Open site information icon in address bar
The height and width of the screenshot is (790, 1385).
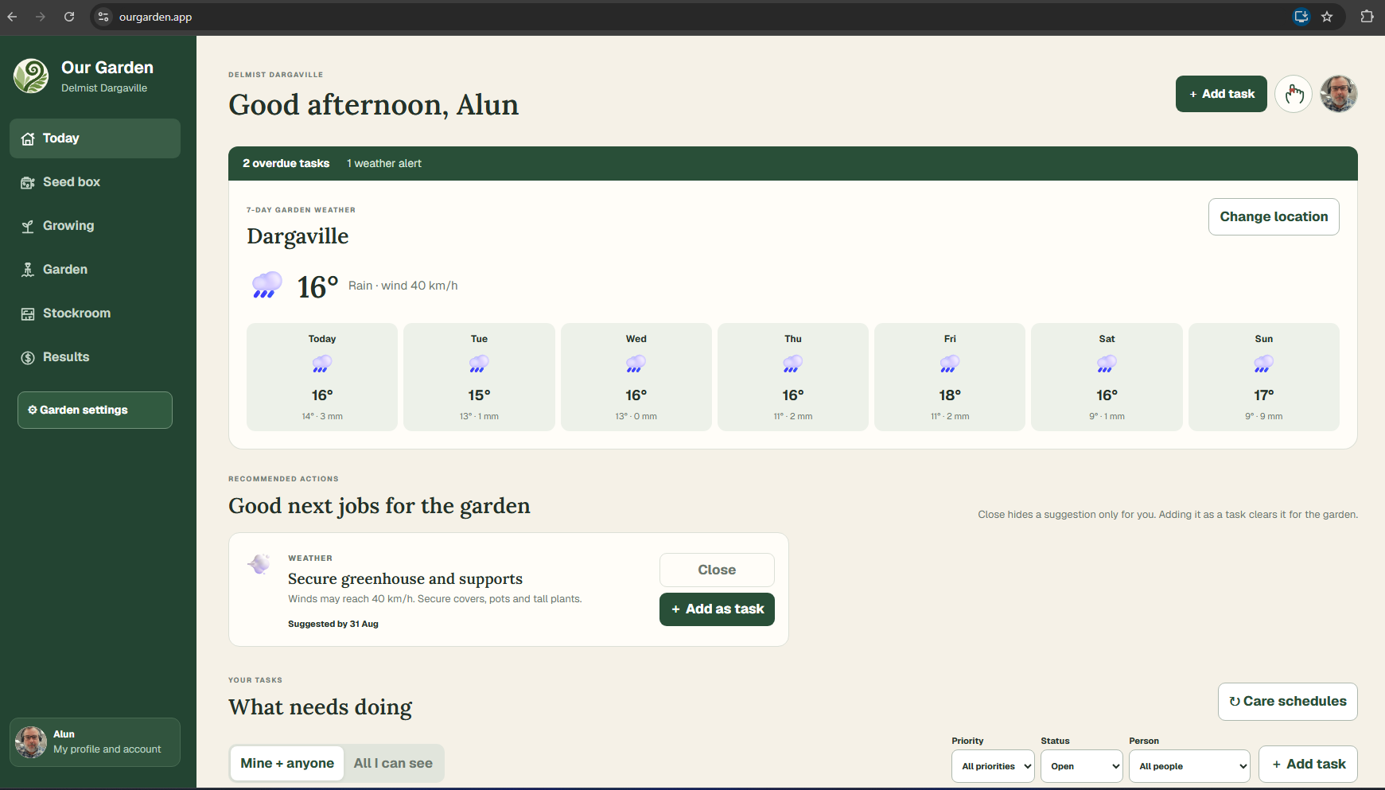click(x=103, y=17)
